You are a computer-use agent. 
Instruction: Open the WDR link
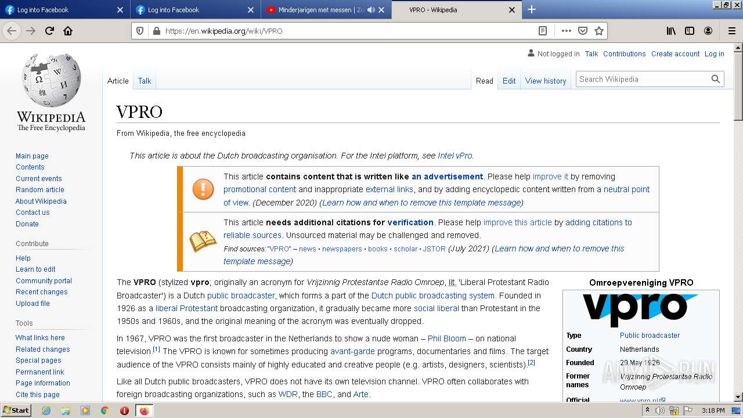click(288, 394)
